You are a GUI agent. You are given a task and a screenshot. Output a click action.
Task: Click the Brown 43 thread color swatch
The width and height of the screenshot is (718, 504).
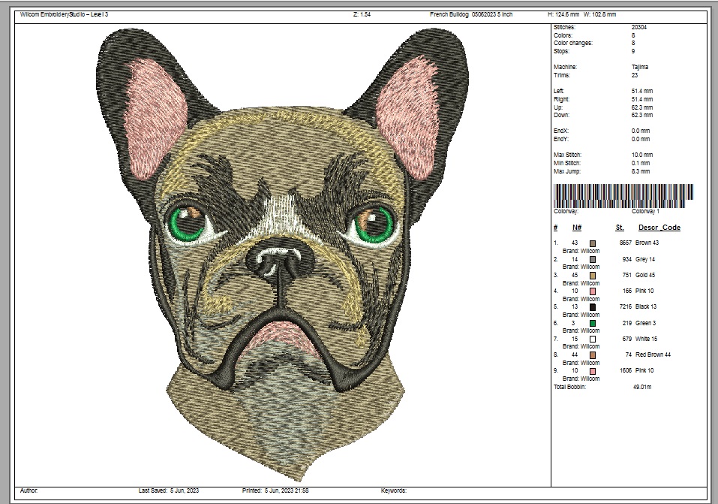(593, 243)
